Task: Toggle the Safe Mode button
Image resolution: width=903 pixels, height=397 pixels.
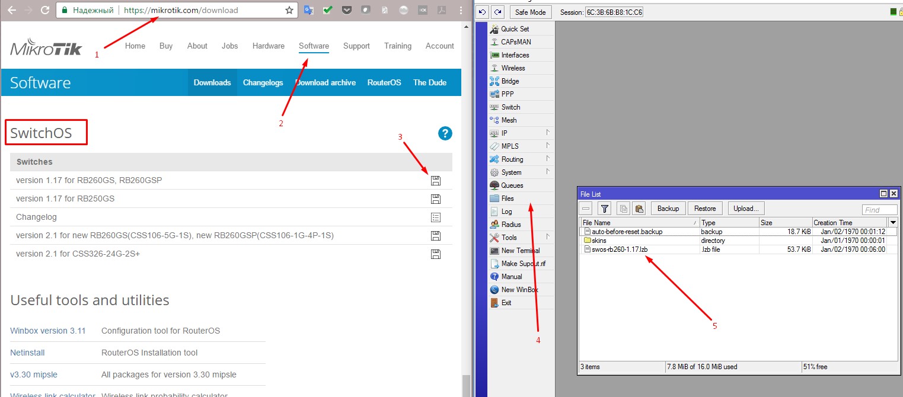Action: point(530,12)
